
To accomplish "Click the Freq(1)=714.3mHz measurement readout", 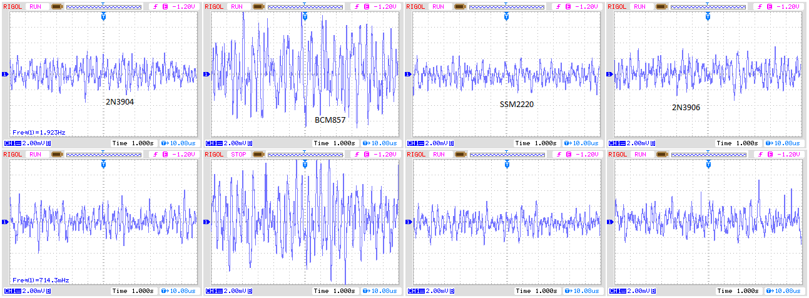I will click(40, 280).
